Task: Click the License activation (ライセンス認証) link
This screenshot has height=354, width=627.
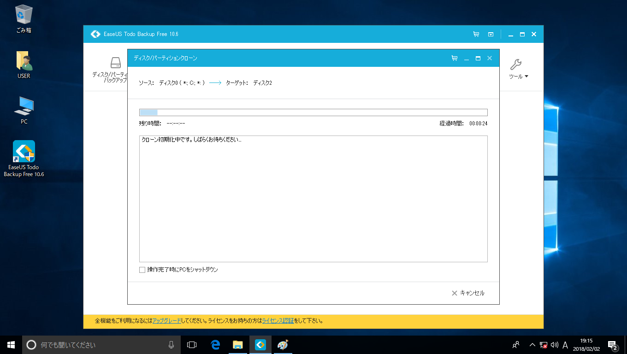Action: click(278, 321)
